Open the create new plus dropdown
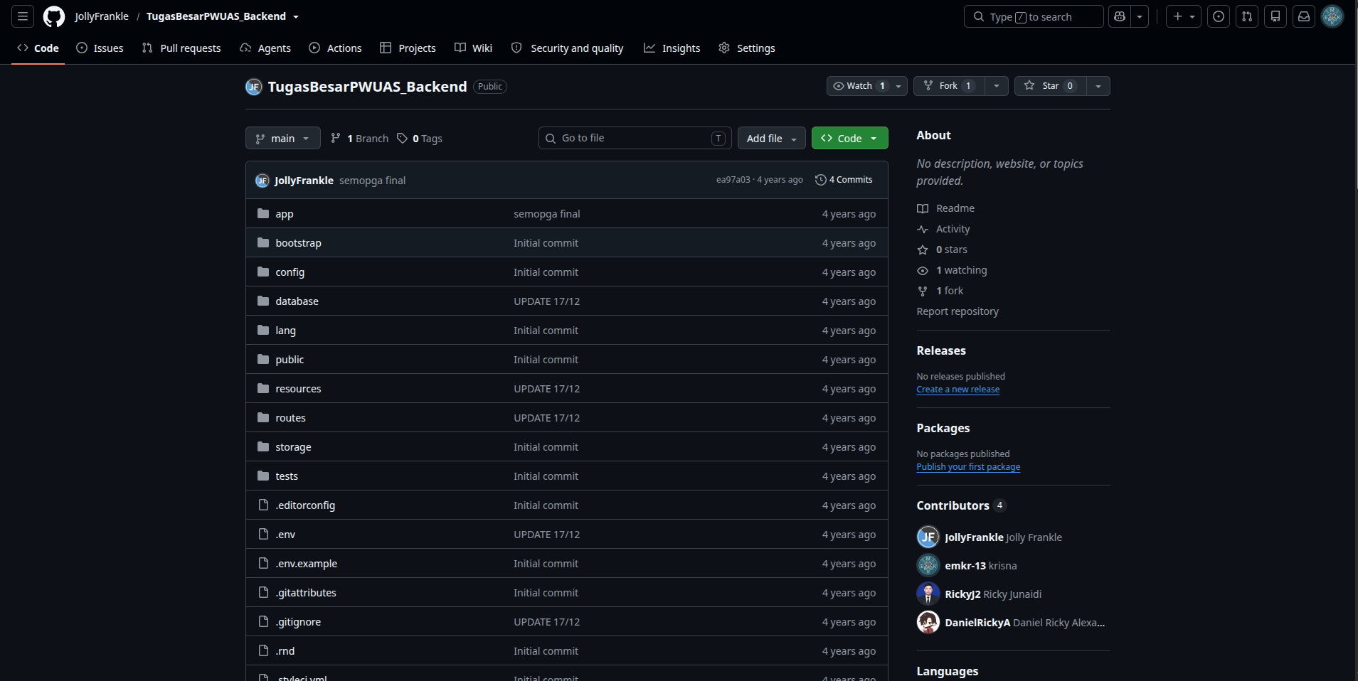1358x681 pixels. (x=1184, y=16)
